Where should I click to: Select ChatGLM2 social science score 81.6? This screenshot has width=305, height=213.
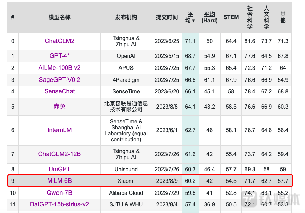click(x=250, y=41)
